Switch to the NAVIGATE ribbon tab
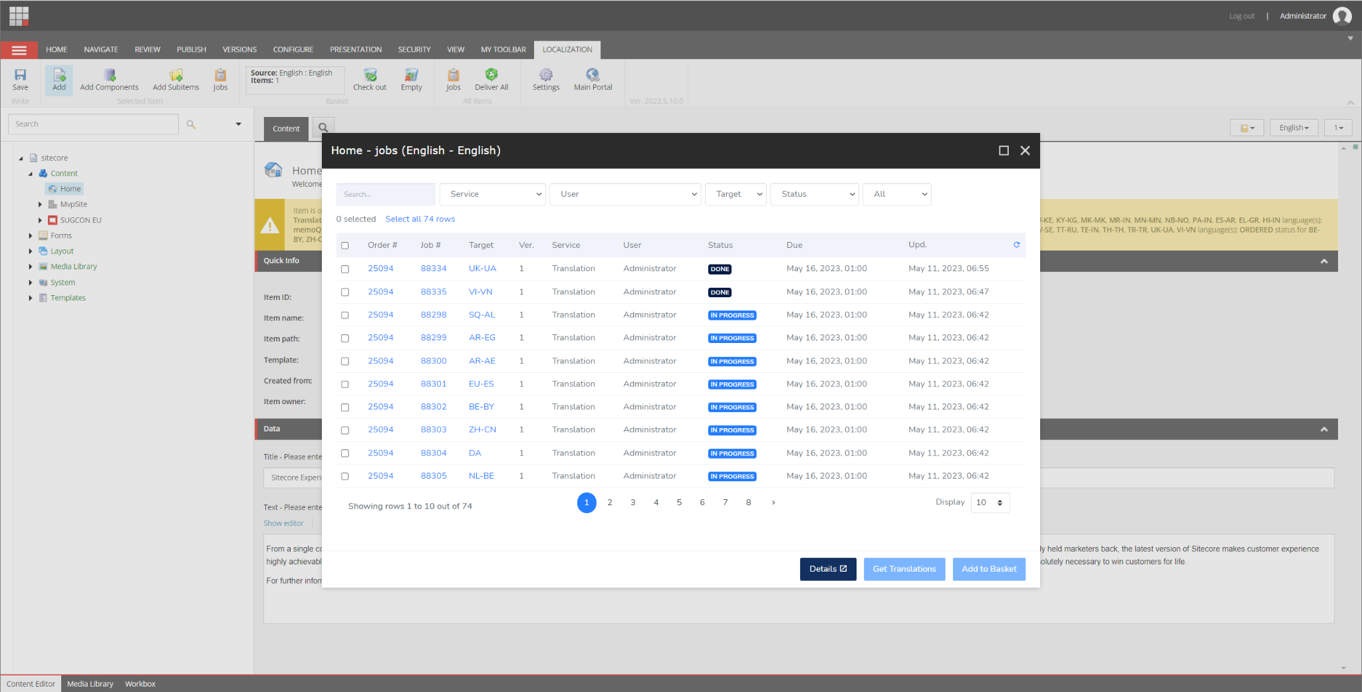Image resolution: width=1362 pixels, height=692 pixels. point(101,50)
